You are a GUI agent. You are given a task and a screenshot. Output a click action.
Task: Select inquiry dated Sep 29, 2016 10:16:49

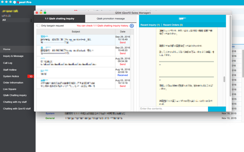pos(83,40)
